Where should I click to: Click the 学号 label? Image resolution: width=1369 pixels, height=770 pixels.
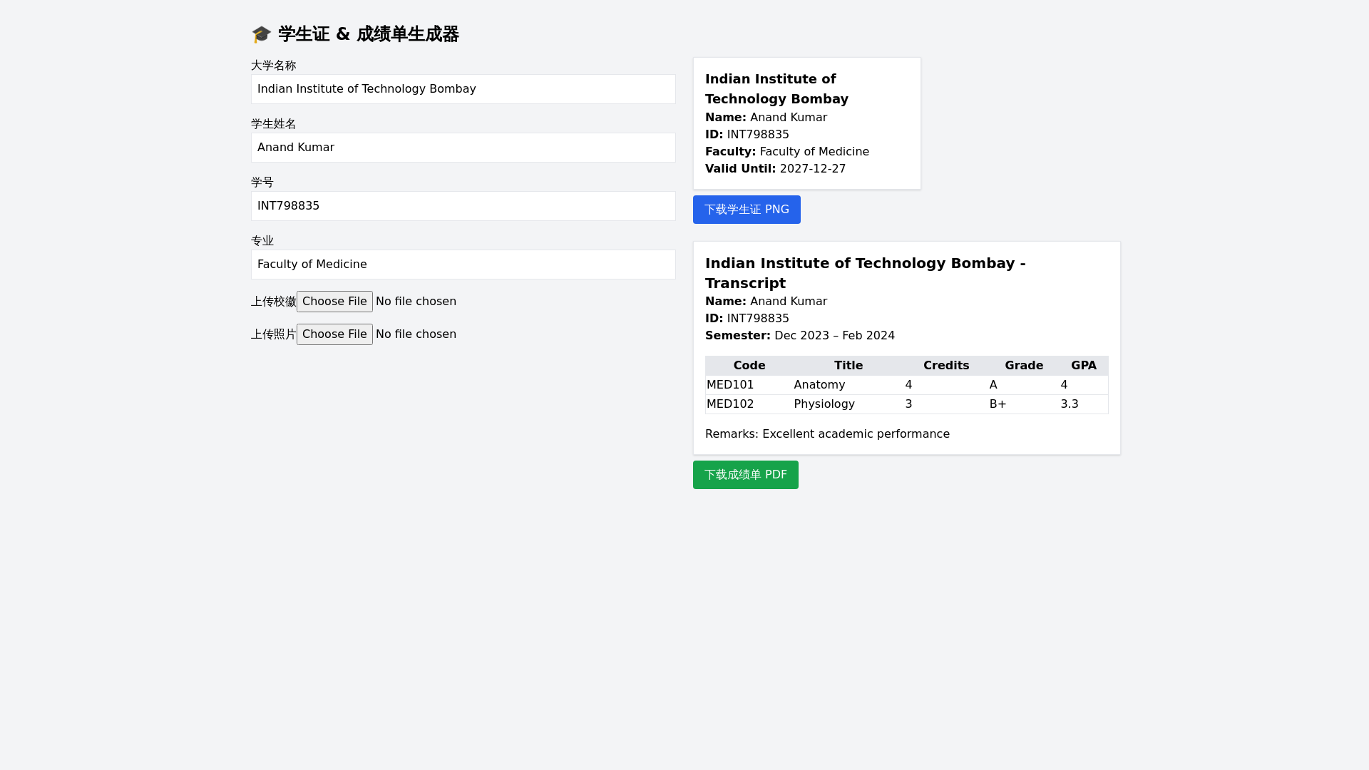(x=262, y=183)
